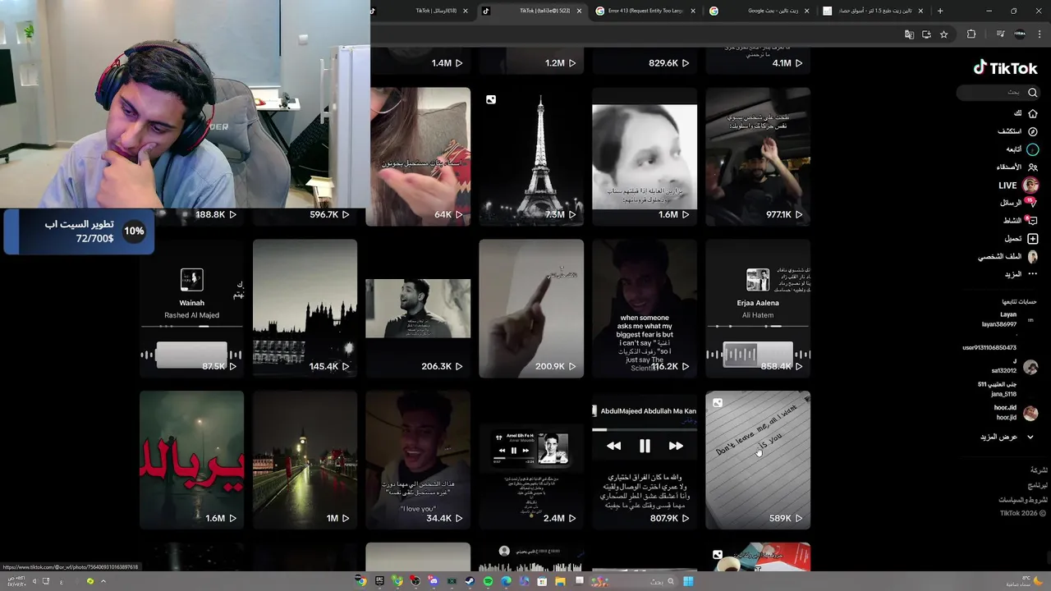The width and height of the screenshot is (1051, 591).
Task: Open the Activity inbox icon
Action: pyautogui.click(x=1033, y=220)
